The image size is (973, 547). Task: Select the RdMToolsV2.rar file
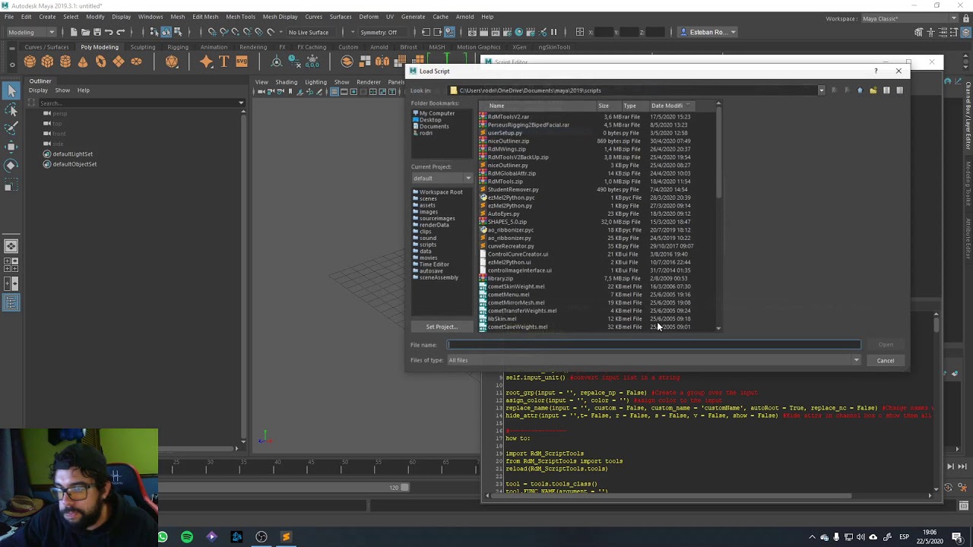point(509,117)
